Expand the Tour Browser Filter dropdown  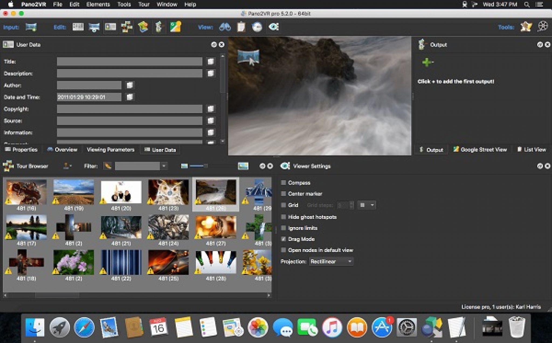pyautogui.click(x=164, y=166)
